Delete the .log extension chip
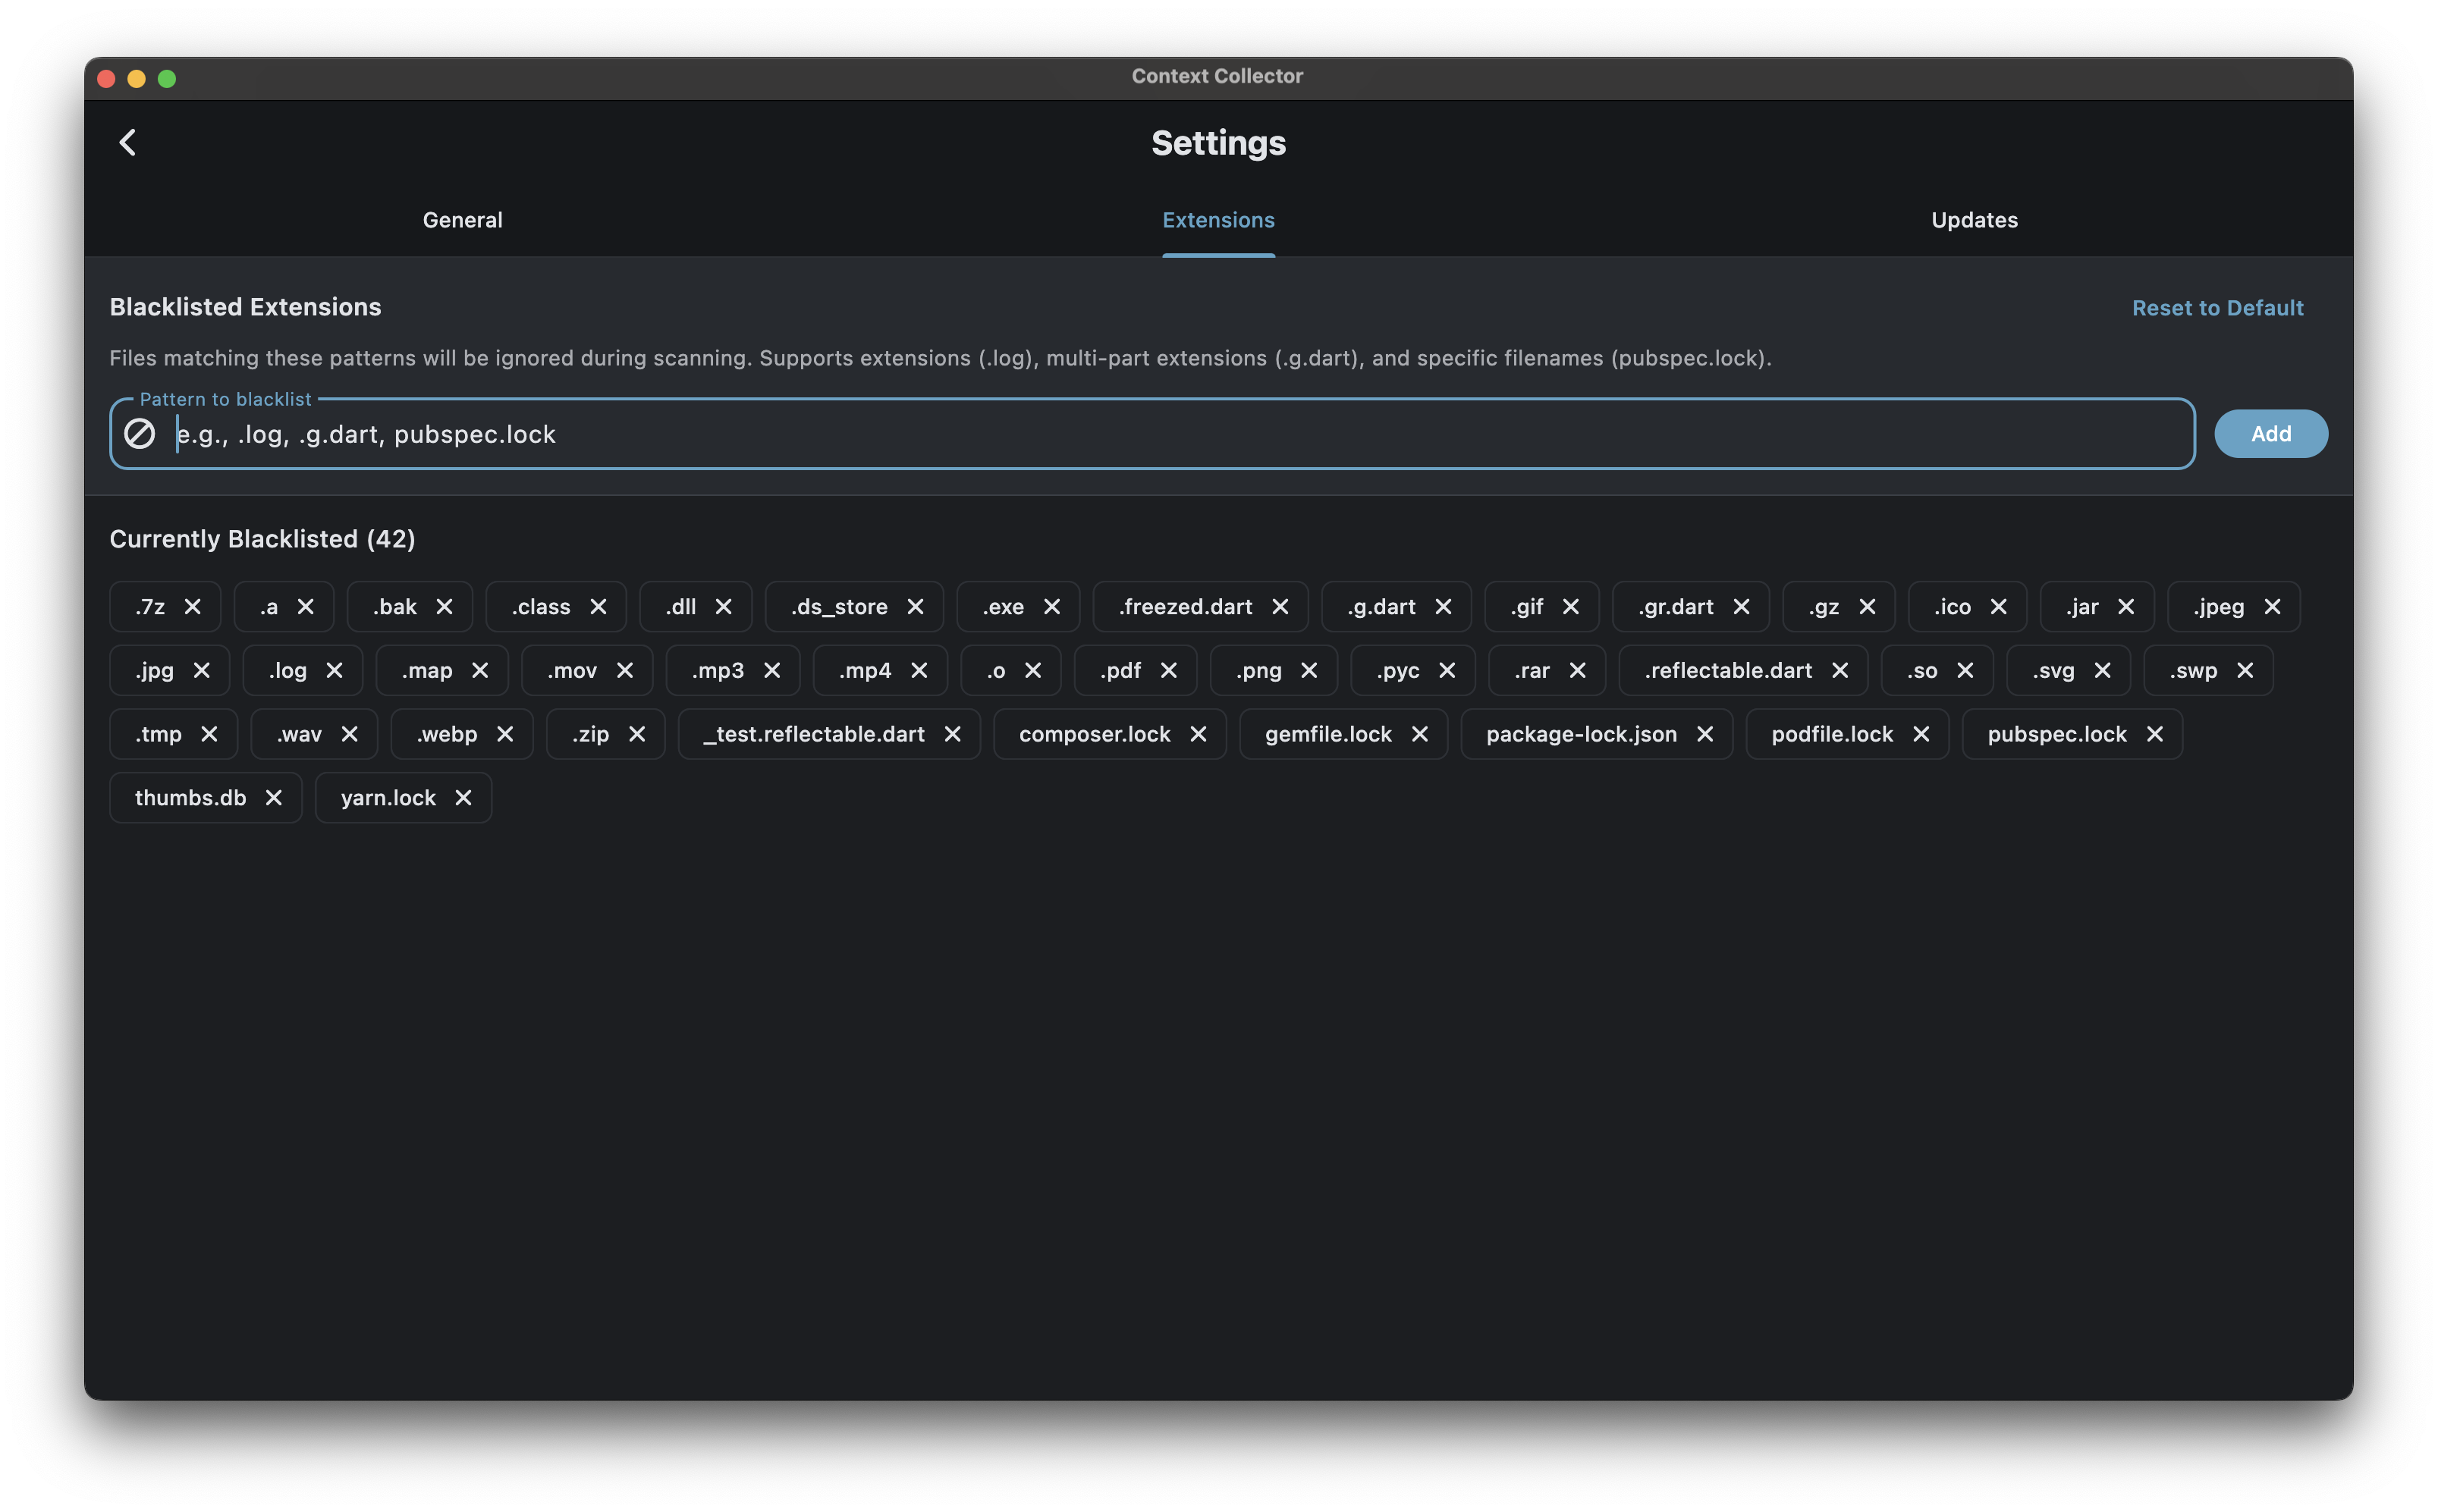 tap(335, 670)
